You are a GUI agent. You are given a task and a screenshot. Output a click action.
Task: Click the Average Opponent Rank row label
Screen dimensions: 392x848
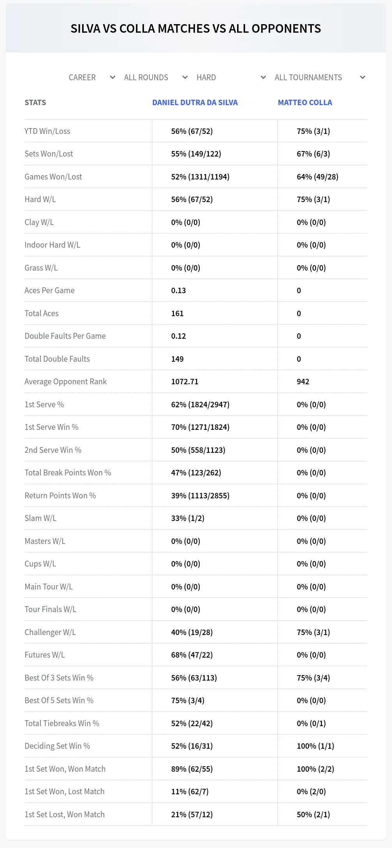[x=65, y=382]
